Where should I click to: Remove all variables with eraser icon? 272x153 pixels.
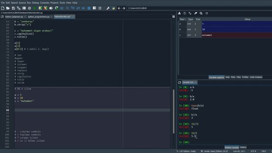pos(195,13)
